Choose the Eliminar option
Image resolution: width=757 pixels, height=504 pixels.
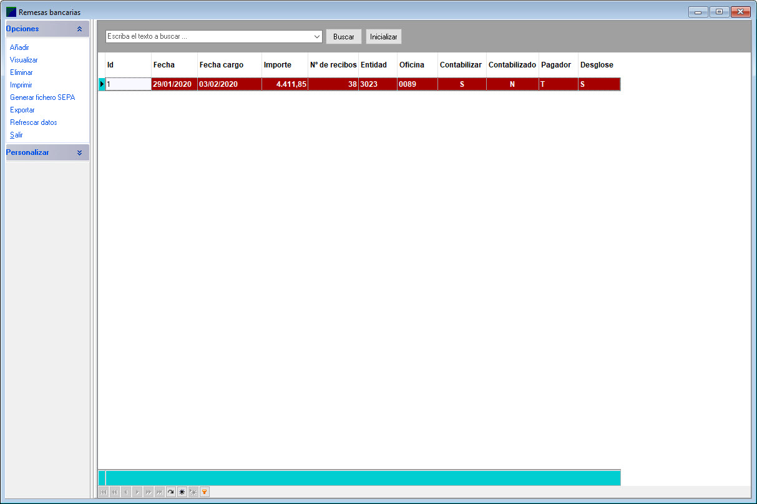pyautogui.click(x=22, y=72)
